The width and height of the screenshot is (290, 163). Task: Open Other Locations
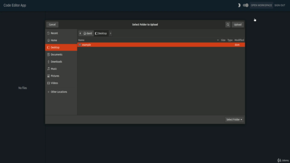point(61,92)
